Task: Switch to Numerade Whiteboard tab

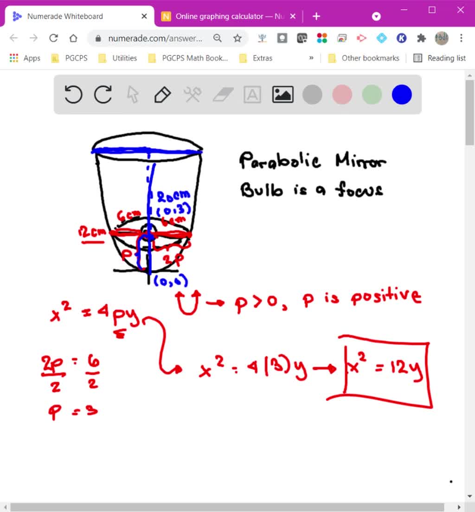Action: coord(78,16)
